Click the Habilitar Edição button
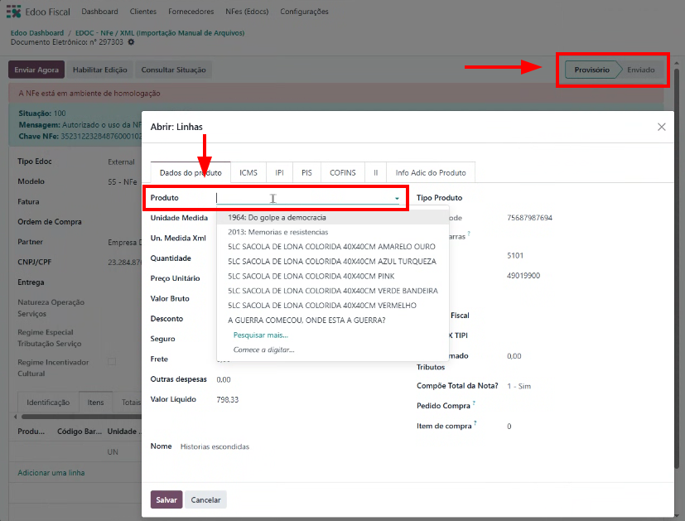The image size is (685, 521). pyautogui.click(x=99, y=70)
